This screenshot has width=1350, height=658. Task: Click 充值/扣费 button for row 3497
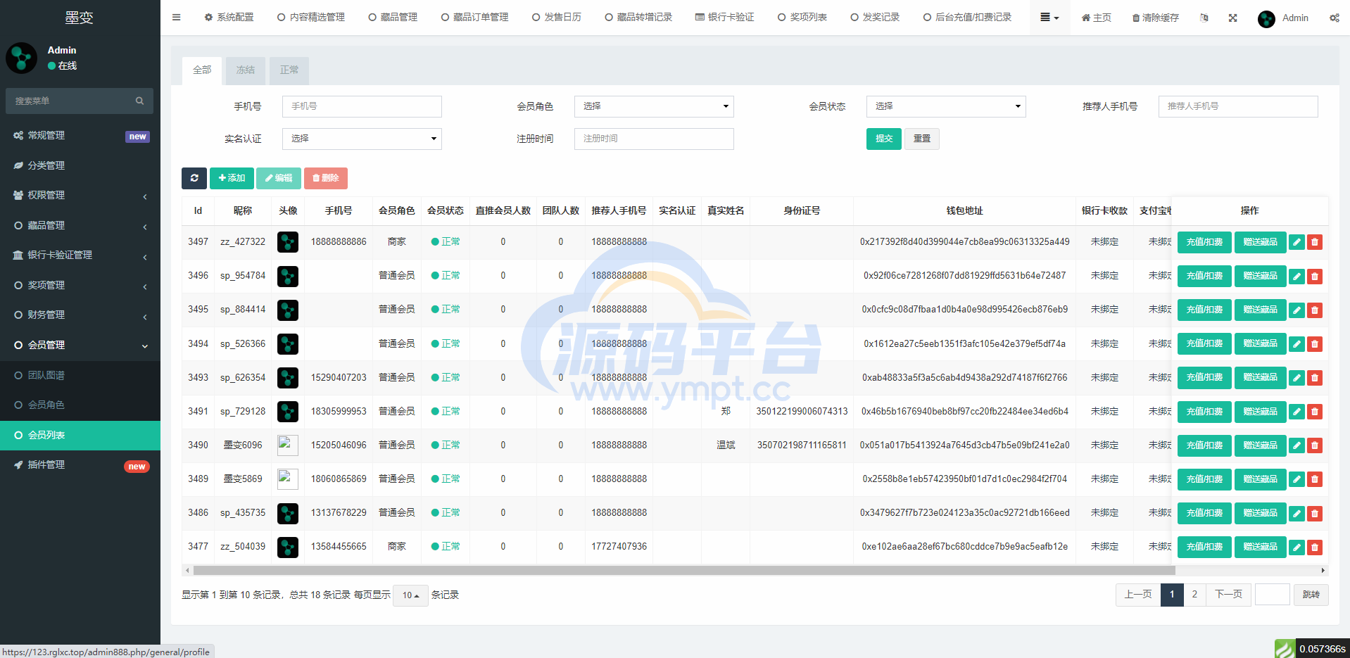(x=1204, y=242)
